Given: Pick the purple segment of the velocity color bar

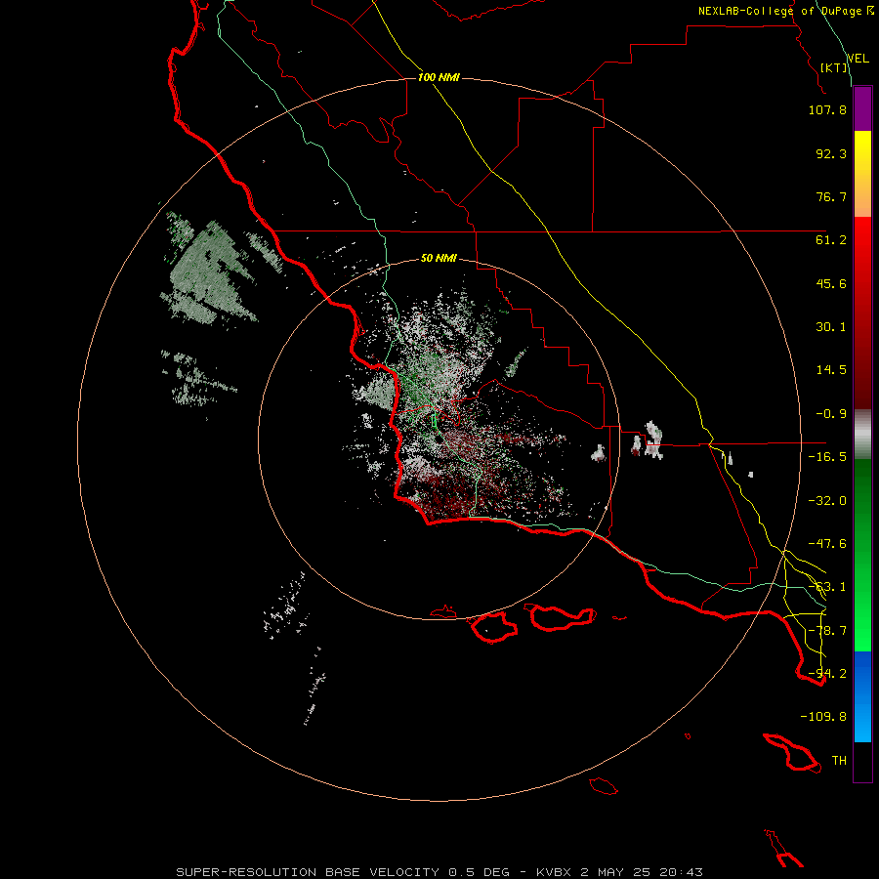Looking at the screenshot, I should tap(862, 108).
